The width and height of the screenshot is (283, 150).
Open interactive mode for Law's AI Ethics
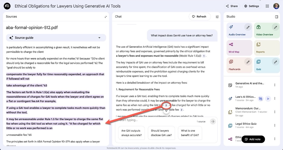[x=261, y=99]
